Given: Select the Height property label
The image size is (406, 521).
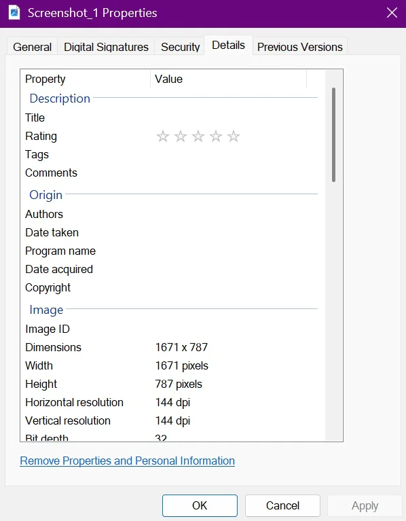Looking at the screenshot, I should 41,384.
